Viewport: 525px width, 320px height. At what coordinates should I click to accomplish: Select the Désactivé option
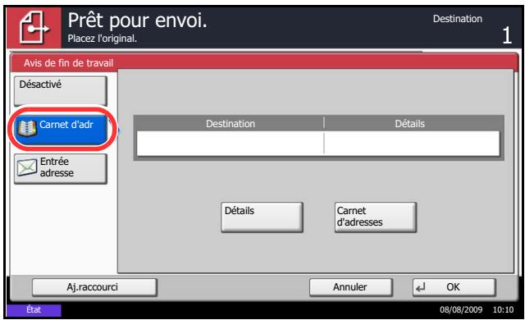pyautogui.click(x=61, y=91)
